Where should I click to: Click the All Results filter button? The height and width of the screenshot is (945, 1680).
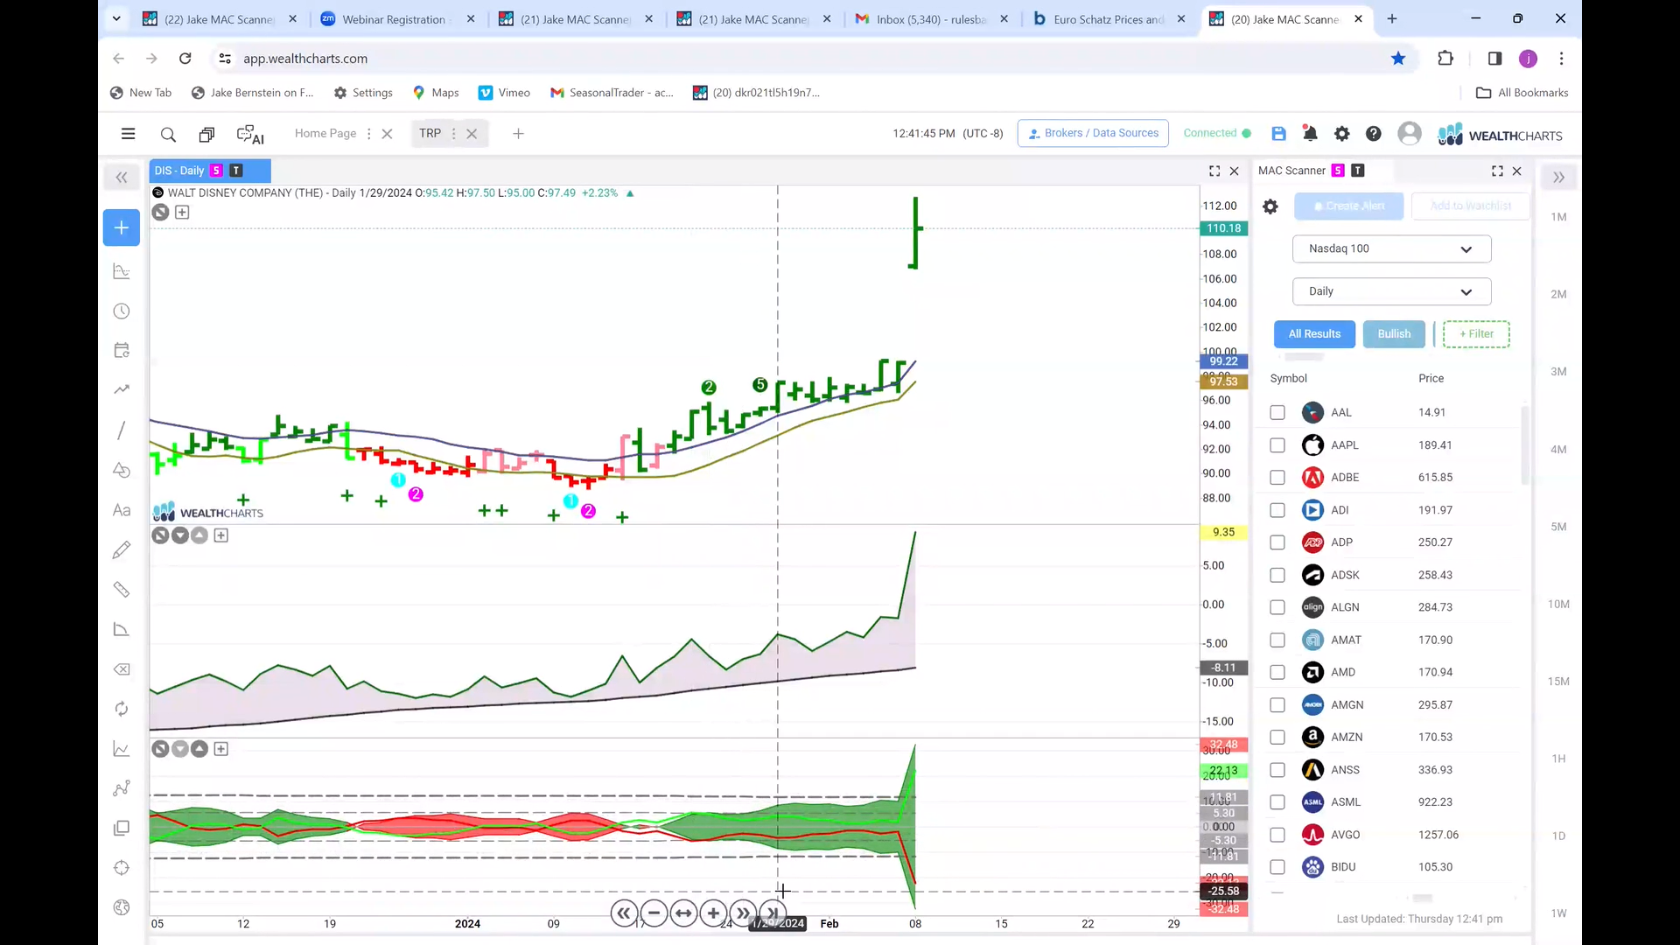point(1314,334)
